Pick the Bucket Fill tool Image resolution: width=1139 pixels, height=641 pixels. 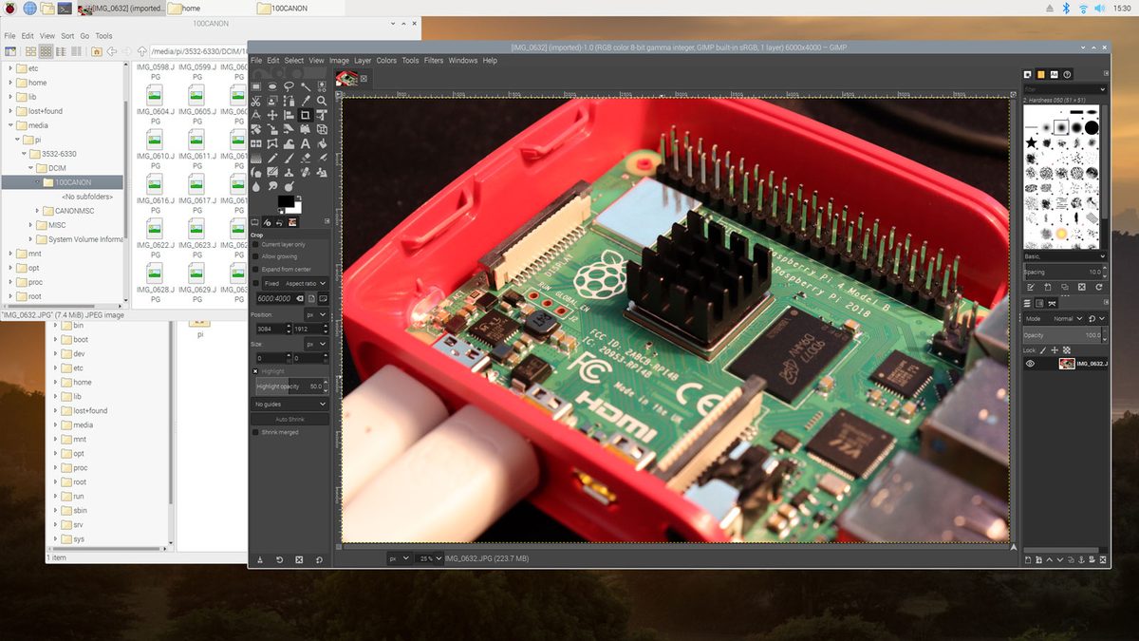pos(322,143)
